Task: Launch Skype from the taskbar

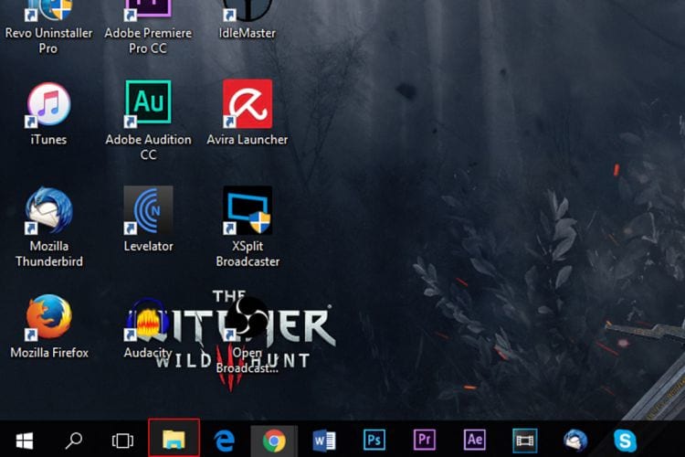Action: 625,441
